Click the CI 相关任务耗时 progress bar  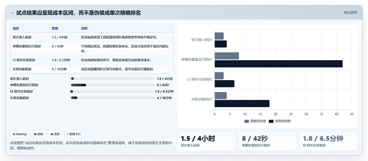111,92
